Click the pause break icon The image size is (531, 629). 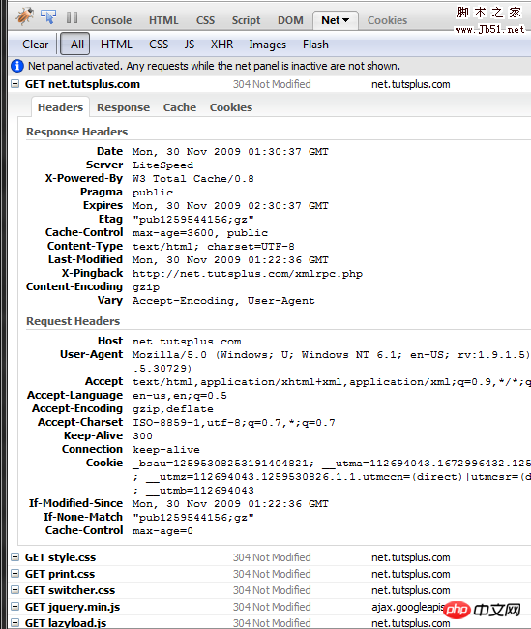coord(73,17)
